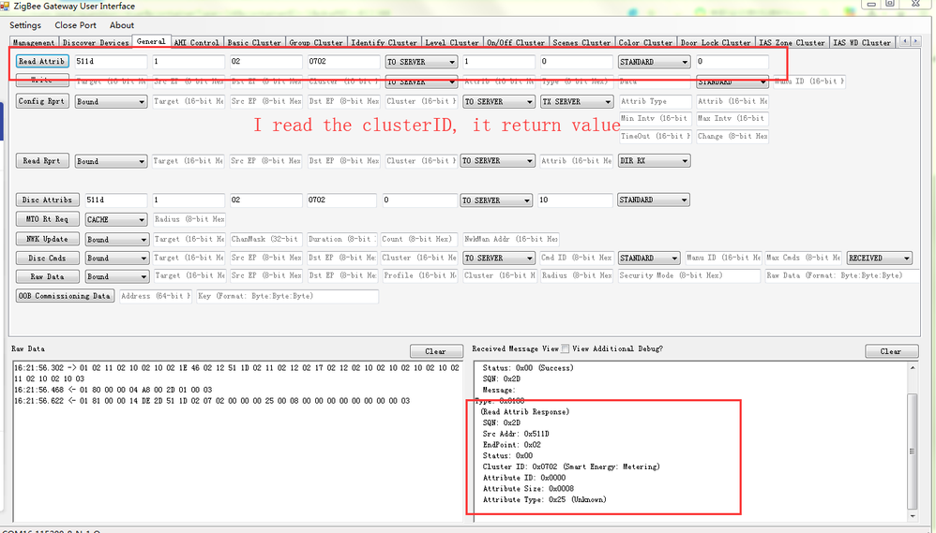
Task: Open Disc Cmds TO SERVER dropdown
Action: [499, 259]
